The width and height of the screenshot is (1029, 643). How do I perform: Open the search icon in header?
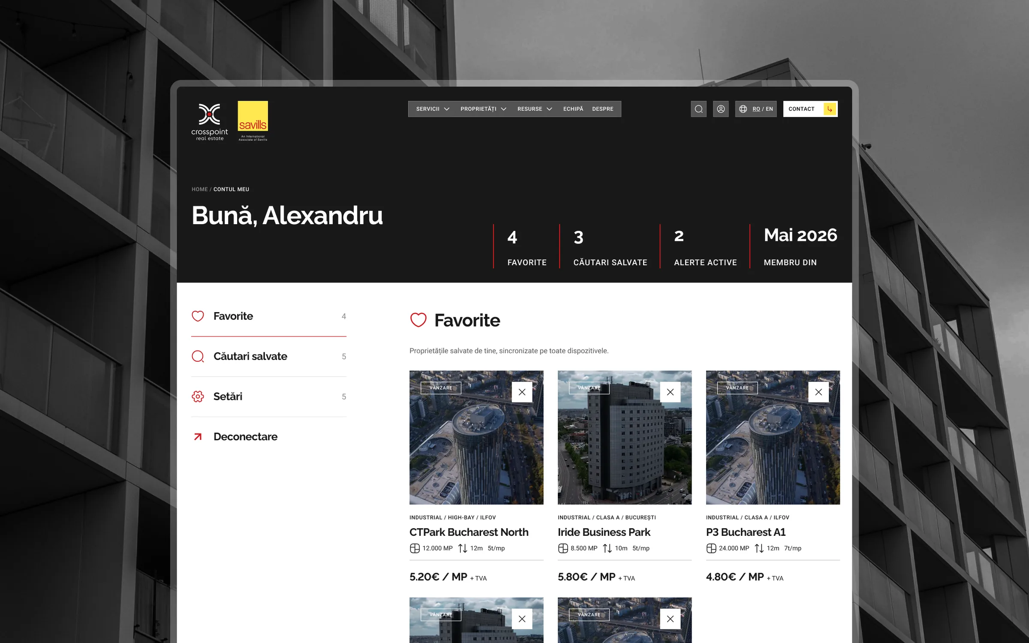coord(698,109)
